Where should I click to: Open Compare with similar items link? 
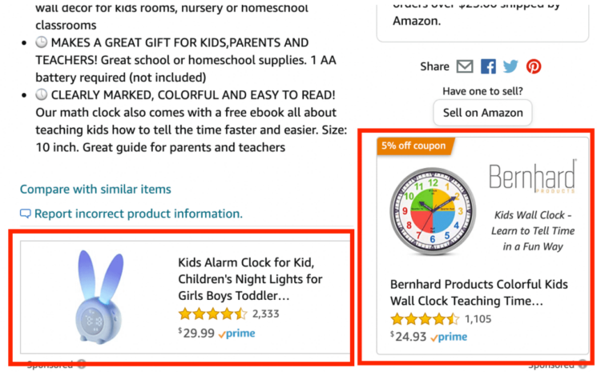[x=95, y=189]
